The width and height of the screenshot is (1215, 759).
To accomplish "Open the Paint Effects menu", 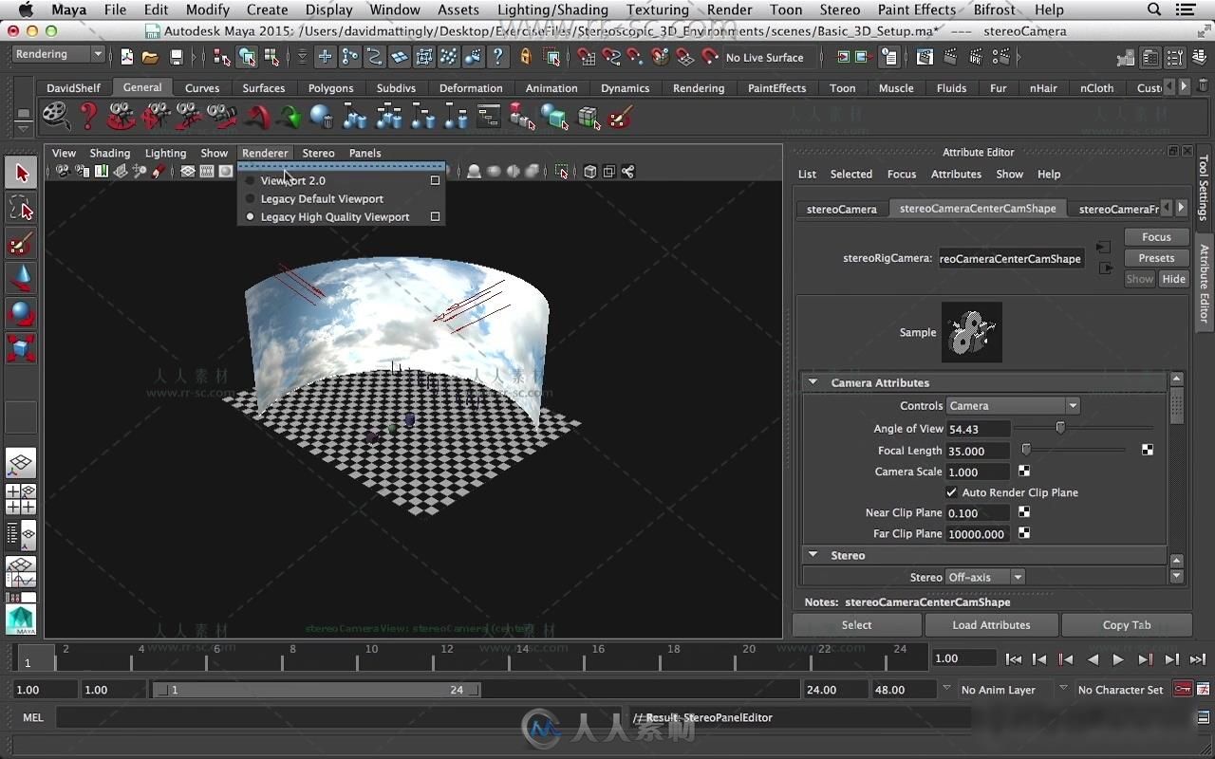I will click(x=917, y=9).
